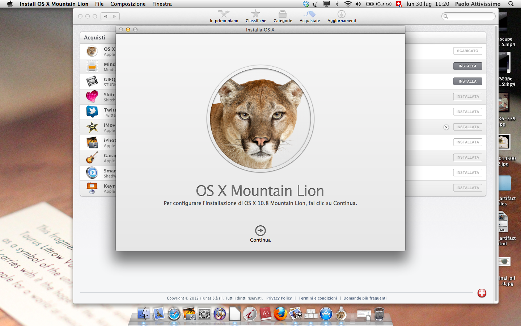Open the Finestra menu
Viewport: 521px width, 326px height.
point(162,4)
